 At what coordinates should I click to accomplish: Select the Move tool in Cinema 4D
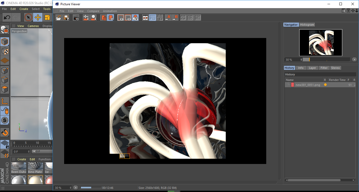pyautogui.click(x=38, y=18)
